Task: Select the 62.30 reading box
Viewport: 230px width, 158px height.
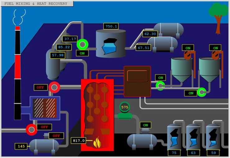Action: pyautogui.click(x=150, y=34)
